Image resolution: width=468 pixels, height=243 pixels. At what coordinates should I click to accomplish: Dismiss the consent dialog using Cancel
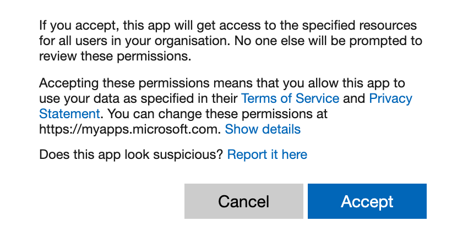(243, 201)
